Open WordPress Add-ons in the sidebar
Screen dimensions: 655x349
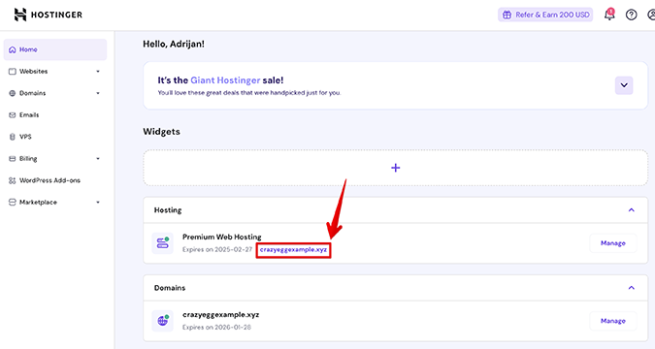pos(55,180)
